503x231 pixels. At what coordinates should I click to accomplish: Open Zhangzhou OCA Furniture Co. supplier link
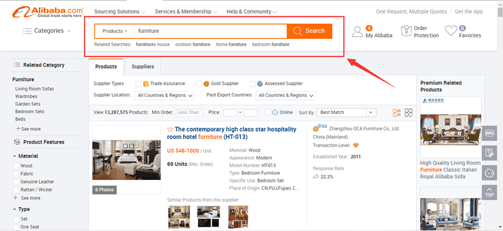[x=364, y=128]
